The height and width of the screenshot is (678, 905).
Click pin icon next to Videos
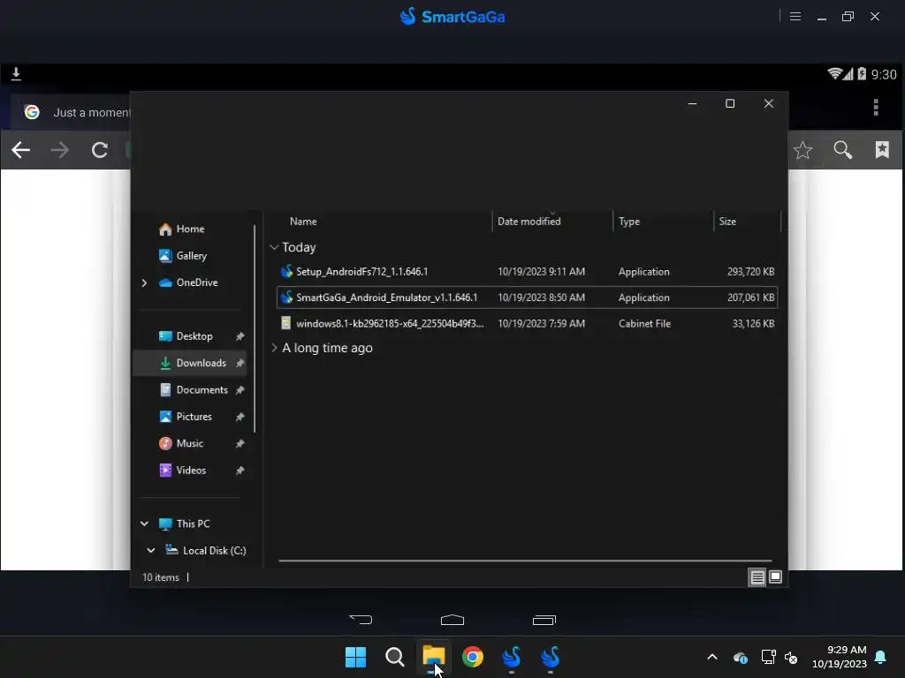tap(240, 471)
